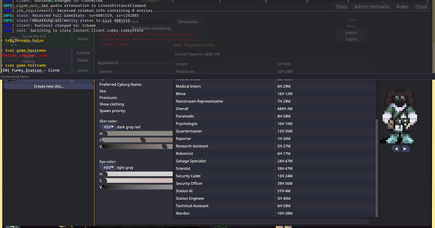The height and width of the screenshot is (228, 435).
Task: Click the Randomize name button
Action: (x=188, y=21)
